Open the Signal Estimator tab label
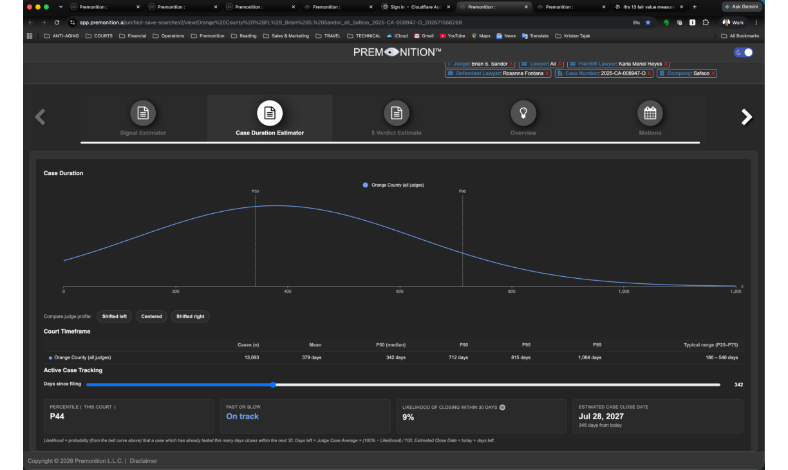This screenshot has height=470, width=788. click(143, 133)
